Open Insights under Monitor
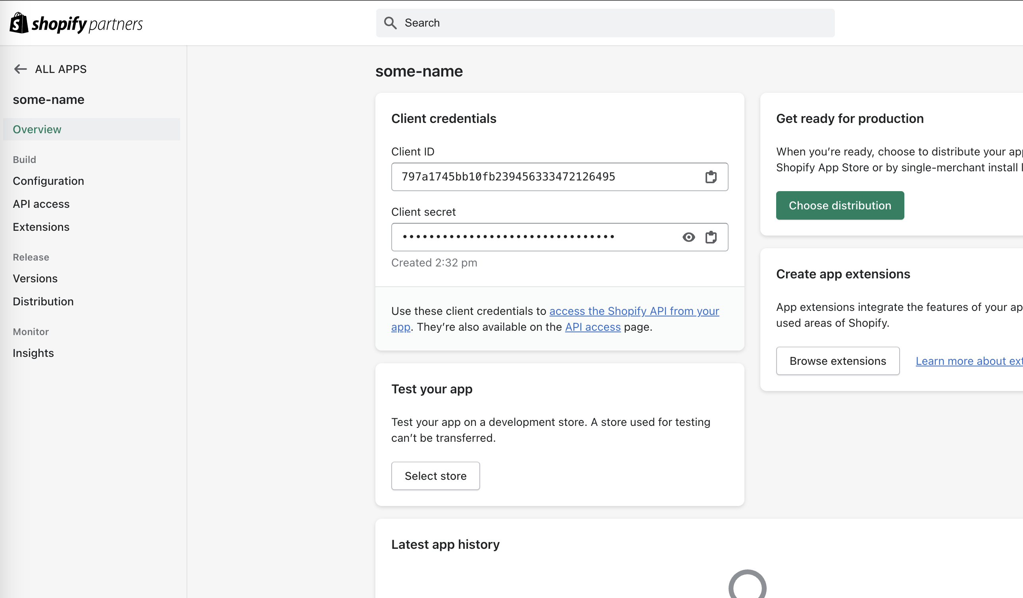Screen dimensions: 1023x598 coord(33,353)
